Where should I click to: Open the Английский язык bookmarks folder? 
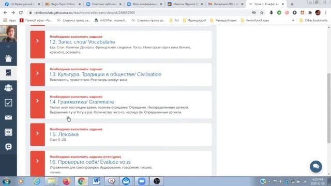click(255, 21)
